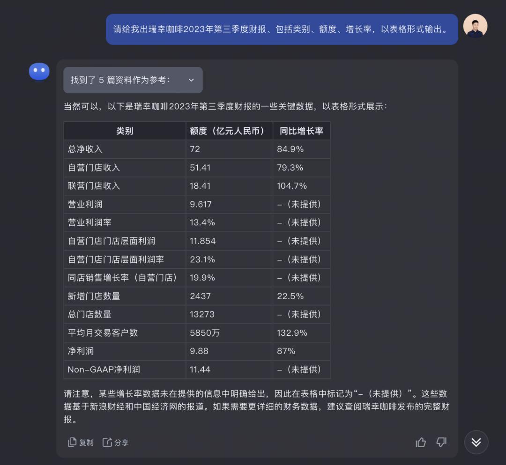This screenshot has width=506, height=465.
Task: Click the copy (复制) icon
Action: [x=72, y=442]
